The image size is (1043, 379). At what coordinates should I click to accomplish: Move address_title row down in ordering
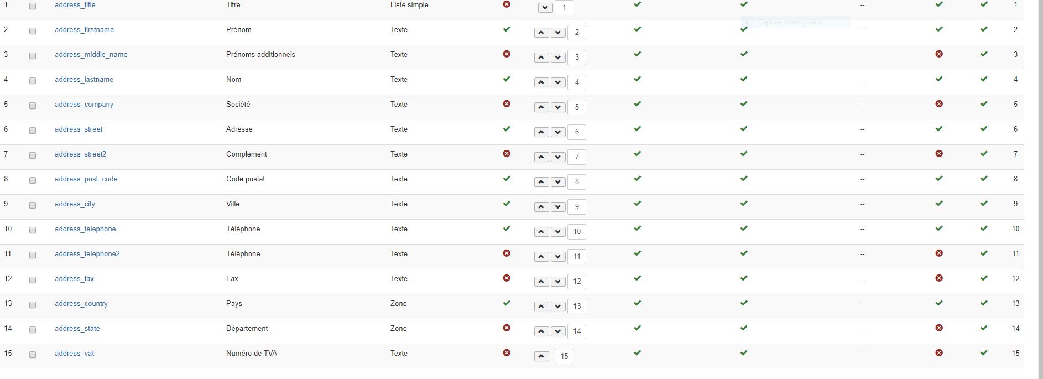coord(545,8)
